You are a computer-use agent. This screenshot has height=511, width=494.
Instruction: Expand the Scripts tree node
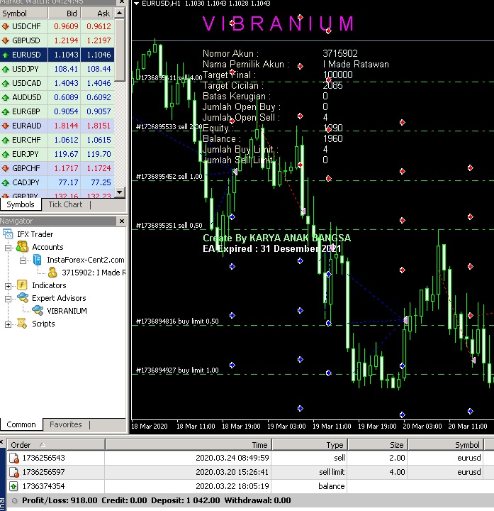pos(9,324)
